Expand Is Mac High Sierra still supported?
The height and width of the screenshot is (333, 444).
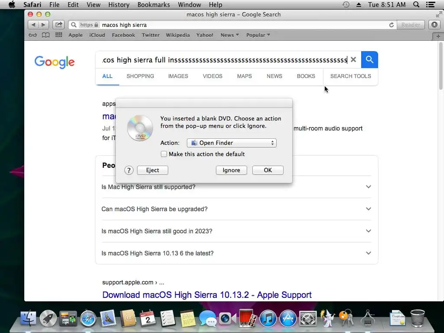click(236, 187)
